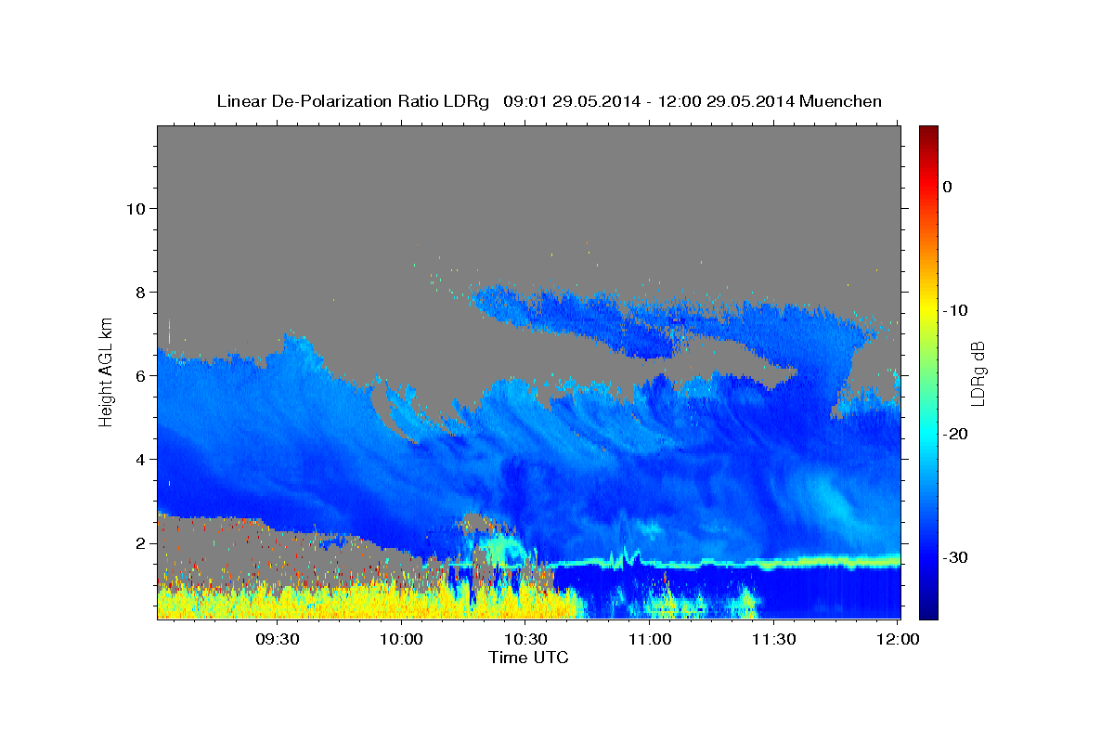
Task: Click the height tick label 6
Action: (x=139, y=375)
